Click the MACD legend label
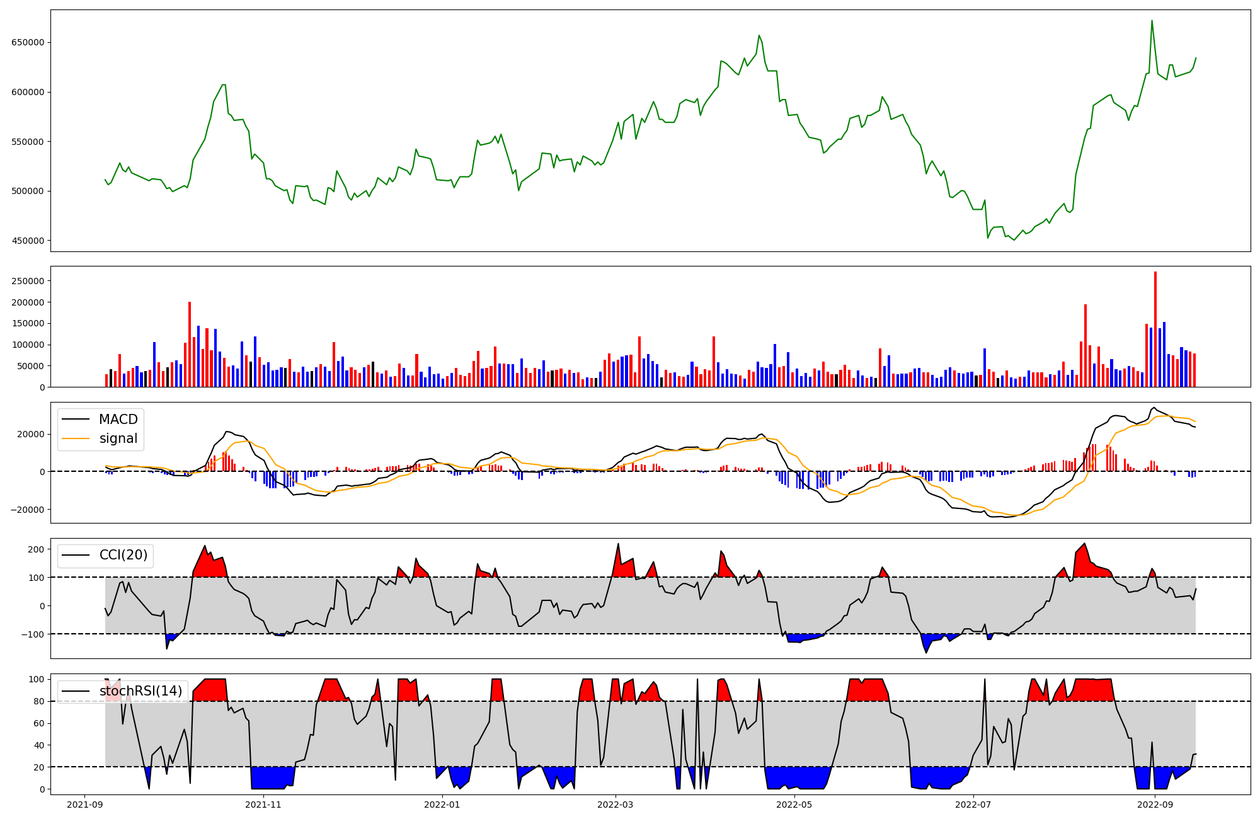 pyautogui.click(x=118, y=420)
